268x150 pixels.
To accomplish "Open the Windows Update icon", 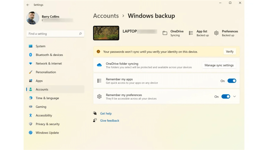I will [30, 133].
